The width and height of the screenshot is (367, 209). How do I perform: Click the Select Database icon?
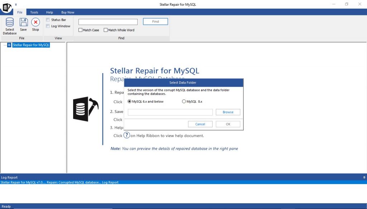click(10, 22)
